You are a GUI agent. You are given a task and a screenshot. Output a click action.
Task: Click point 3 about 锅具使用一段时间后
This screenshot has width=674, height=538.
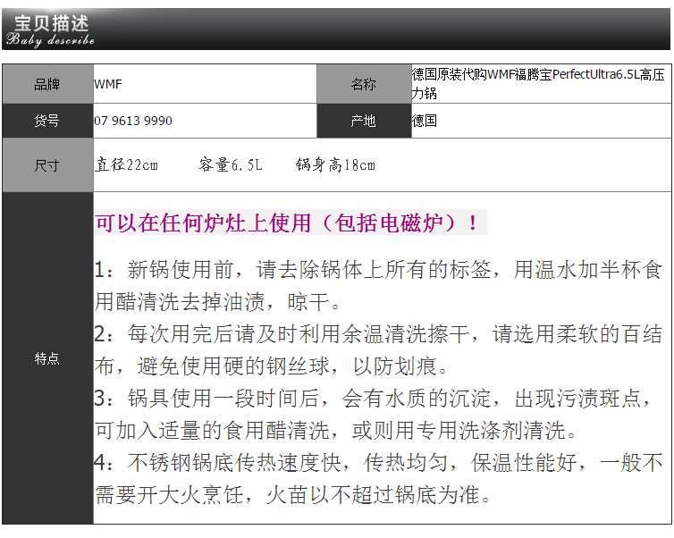click(373, 399)
